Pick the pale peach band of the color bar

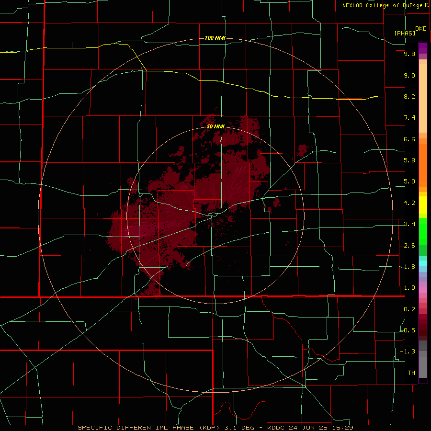point(423,98)
